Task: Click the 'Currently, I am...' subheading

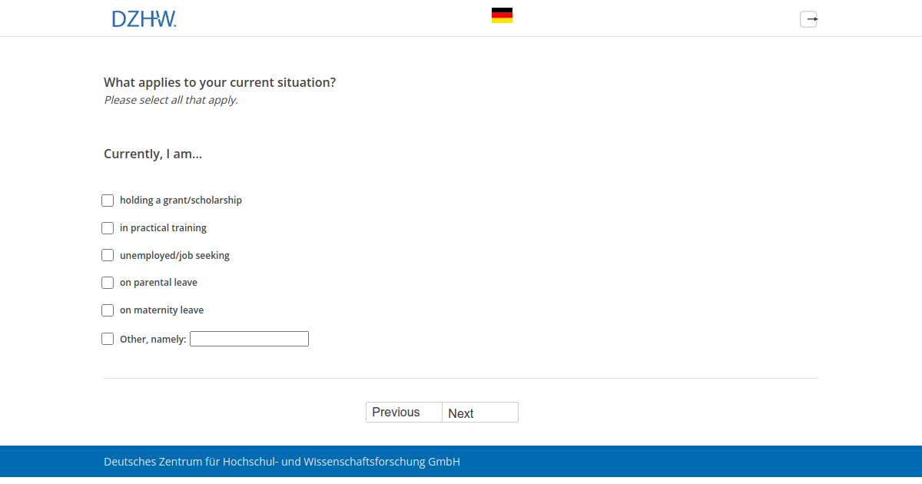Action: (x=153, y=154)
